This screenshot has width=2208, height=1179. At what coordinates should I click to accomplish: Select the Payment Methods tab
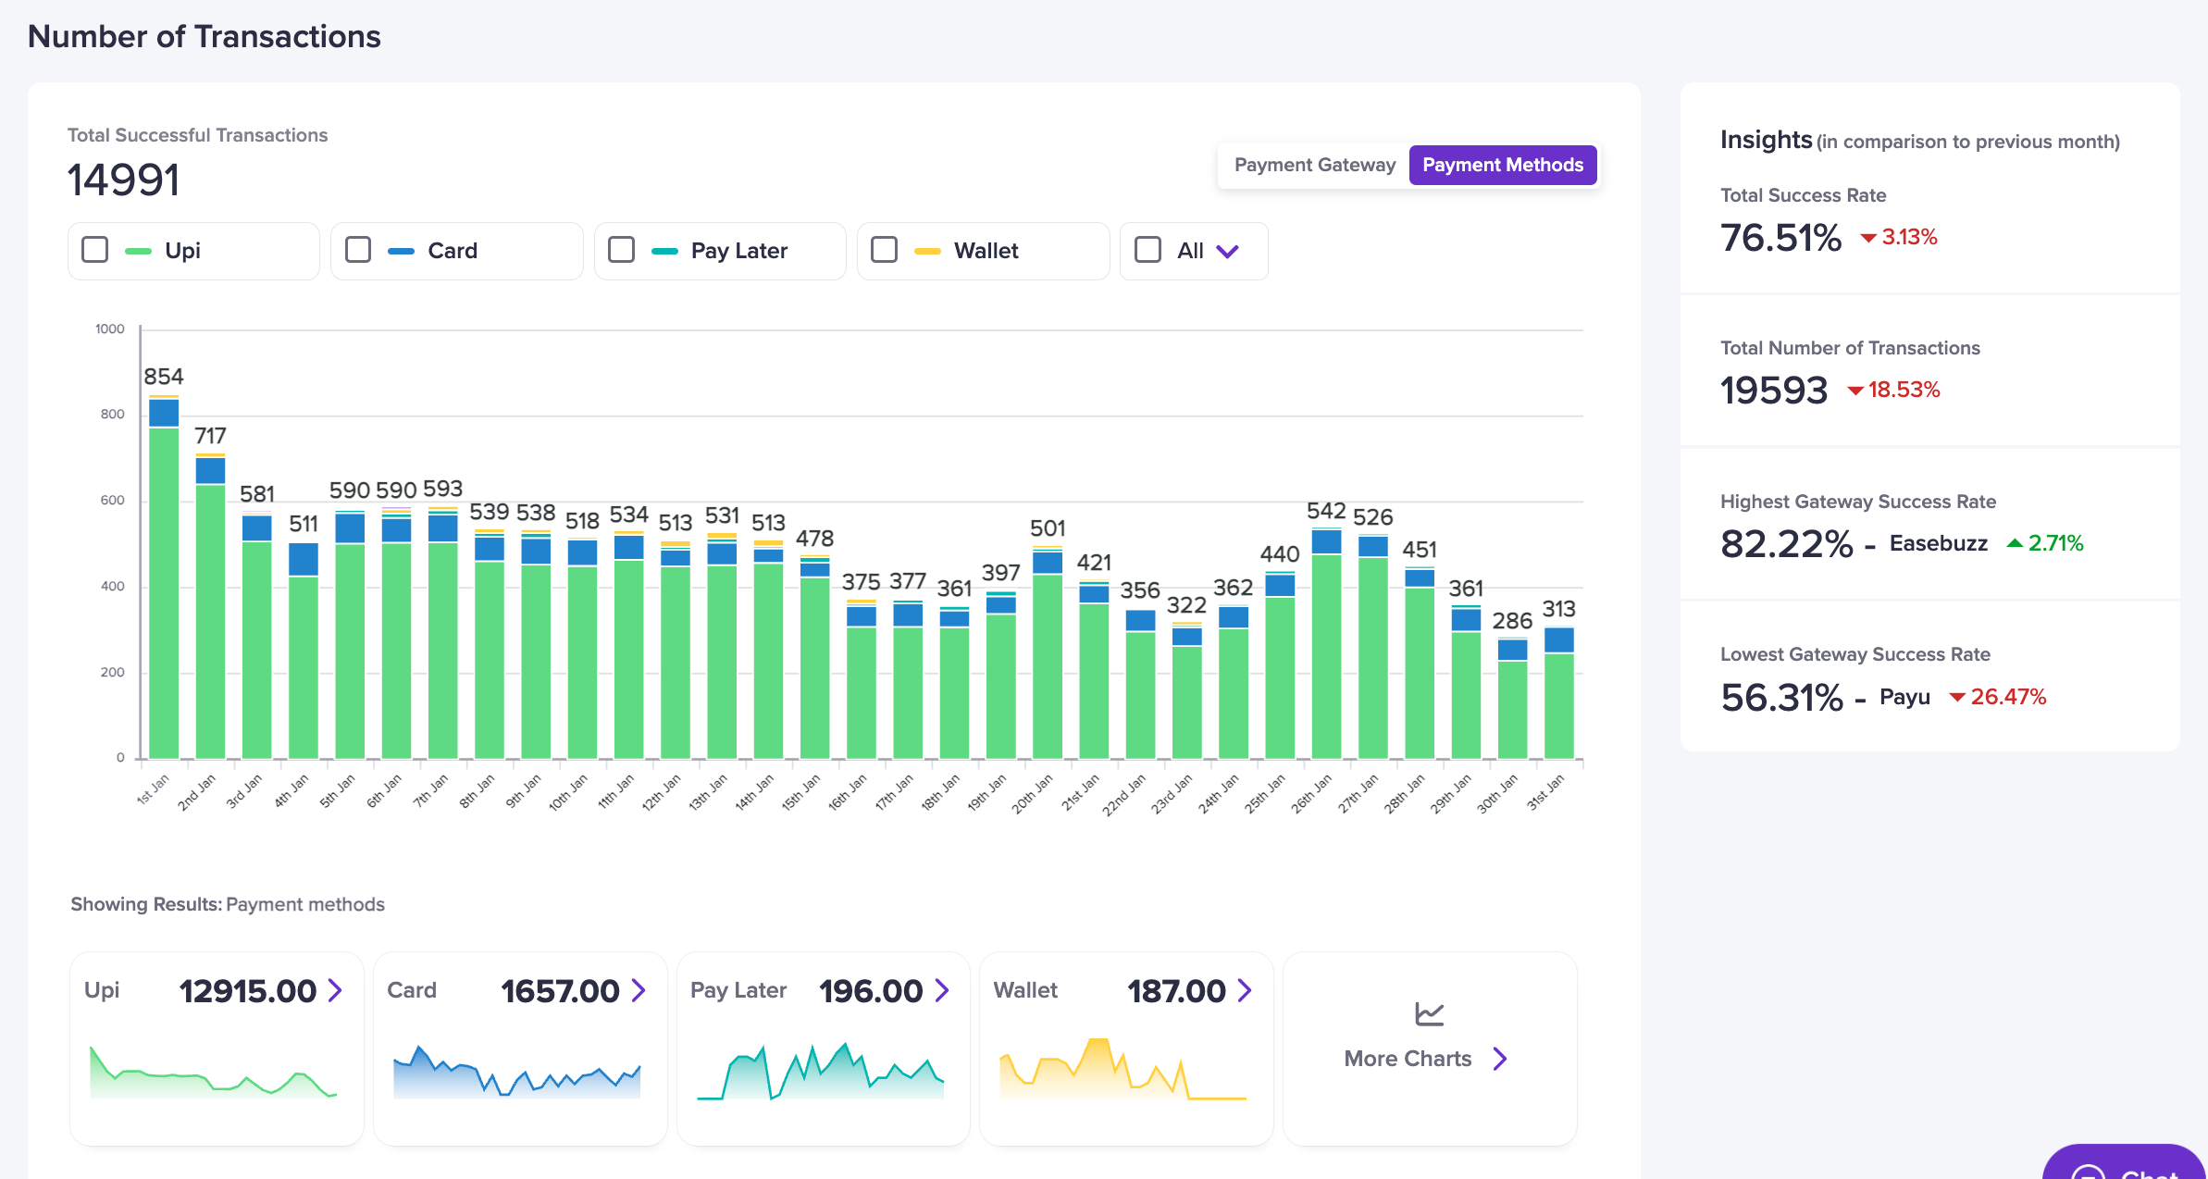click(x=1502, y=165)
